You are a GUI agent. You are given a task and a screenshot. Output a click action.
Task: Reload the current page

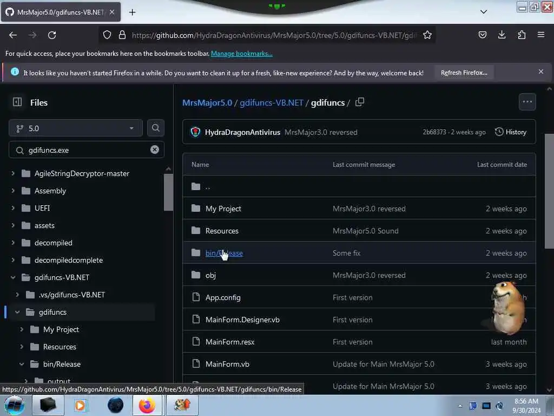click(x=52, y=35)
